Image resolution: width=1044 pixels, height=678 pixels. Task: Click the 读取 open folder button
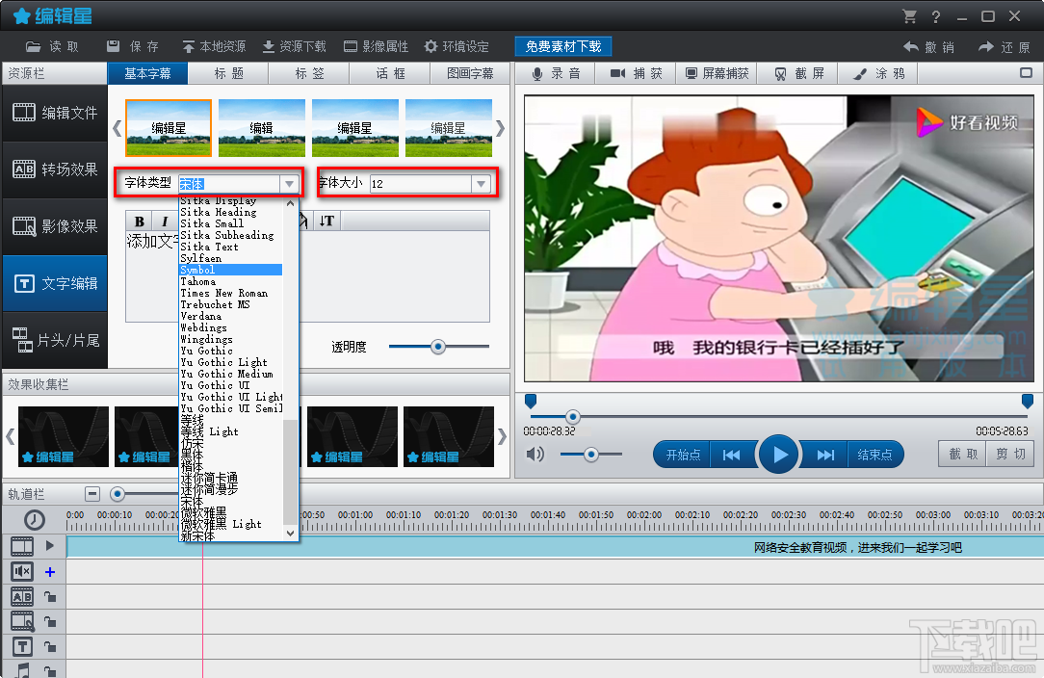pyautogui.click(x=52, y=46)
